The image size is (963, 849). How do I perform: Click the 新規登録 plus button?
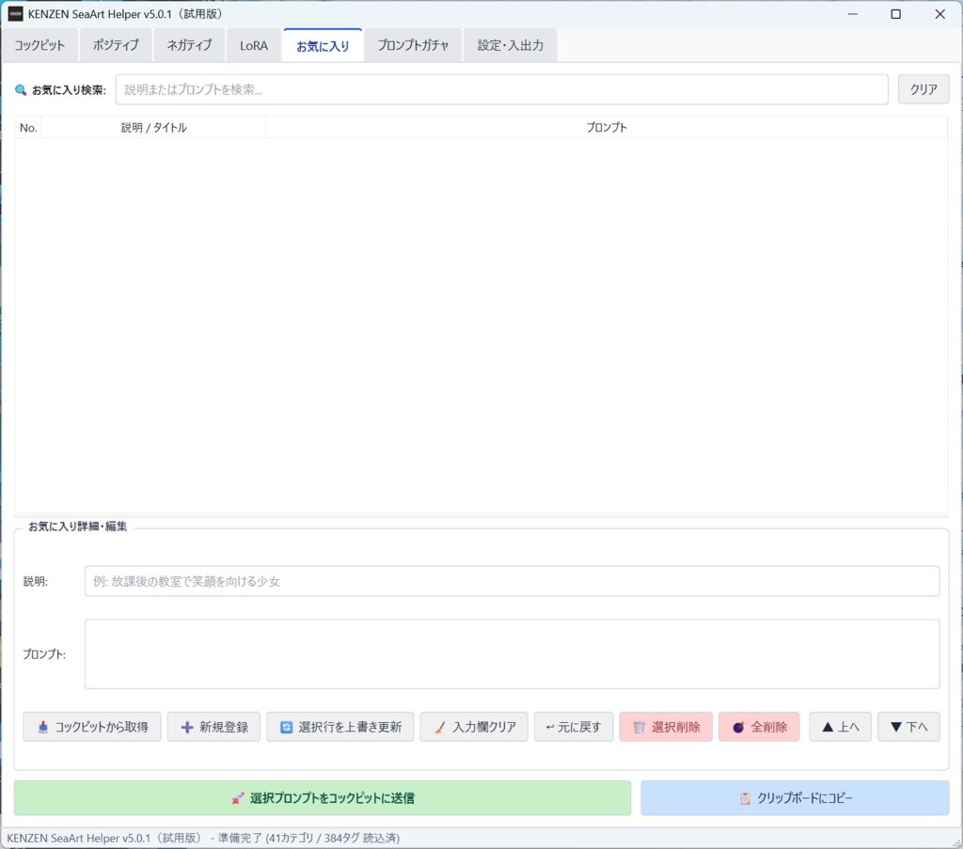click(x=213, y=727)
